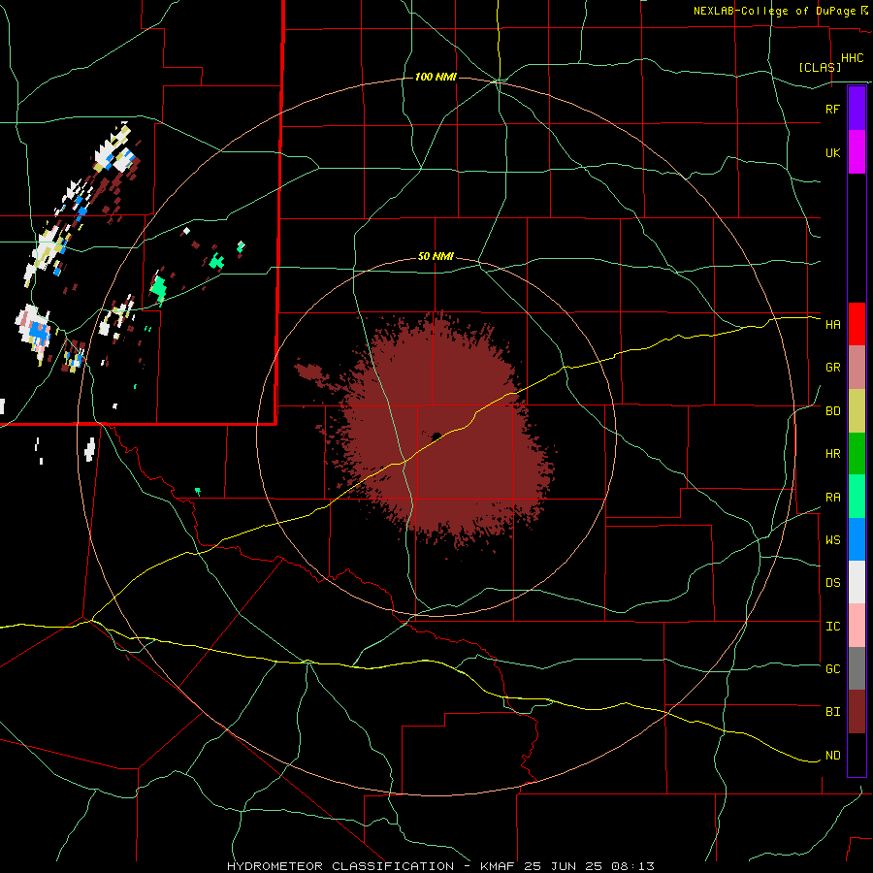This screenshot has width=873, height=873.
Task: Click the 50 NMI range ring label
Action: click(x=436, y=257)
